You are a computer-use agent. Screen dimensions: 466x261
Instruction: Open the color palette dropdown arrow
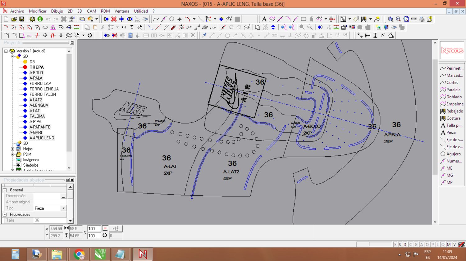(96, 19)
